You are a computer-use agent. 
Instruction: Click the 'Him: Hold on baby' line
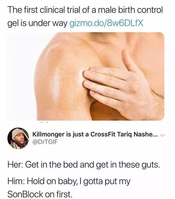[x=69, y=181]
